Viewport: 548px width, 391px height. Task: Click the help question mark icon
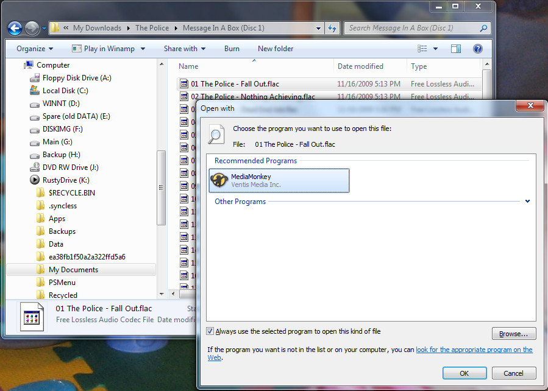[478, 49]
